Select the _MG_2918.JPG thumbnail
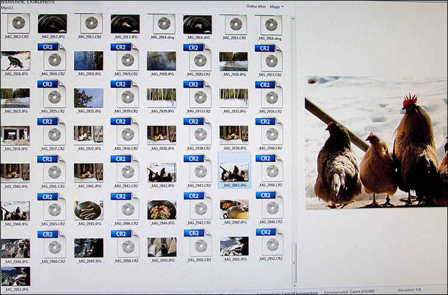The width and height of the screenshot is (448, 295). [x=88, y=60]
